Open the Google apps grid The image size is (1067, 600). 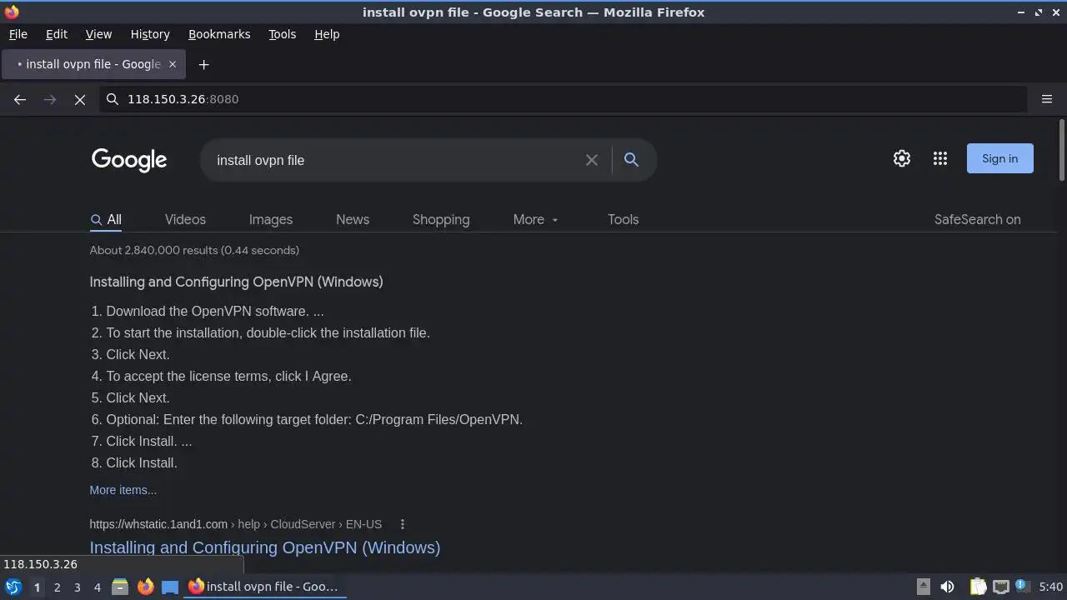point(940,158)
